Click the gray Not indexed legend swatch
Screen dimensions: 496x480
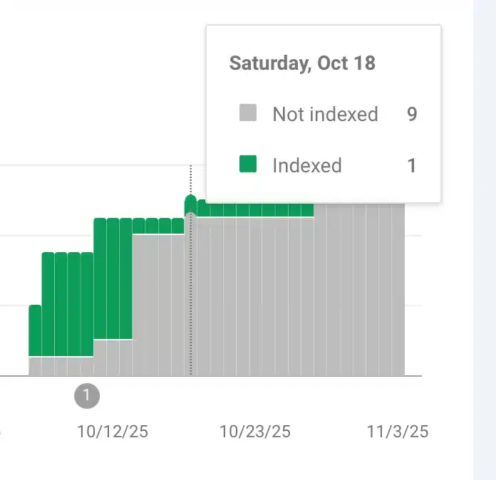247,113
